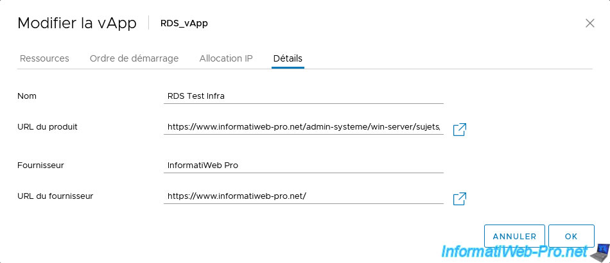Focus the URL du fournisseur text field
Image resolution: width=610 pixels, height=263 pixels.
click(304, 196)
